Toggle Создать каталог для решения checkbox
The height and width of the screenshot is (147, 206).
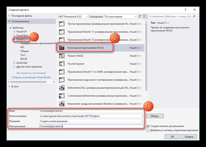tap(148, 126)
